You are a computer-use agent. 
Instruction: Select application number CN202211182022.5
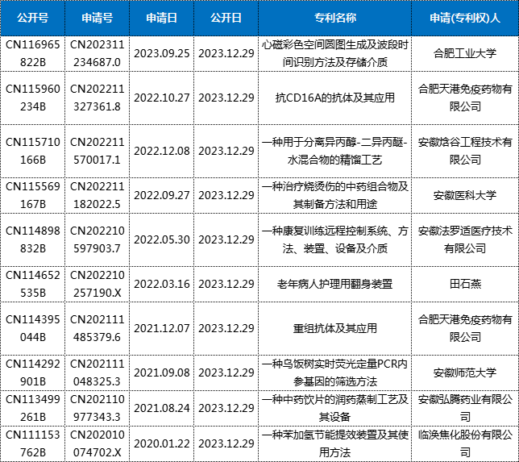click(x=97, y=195)
